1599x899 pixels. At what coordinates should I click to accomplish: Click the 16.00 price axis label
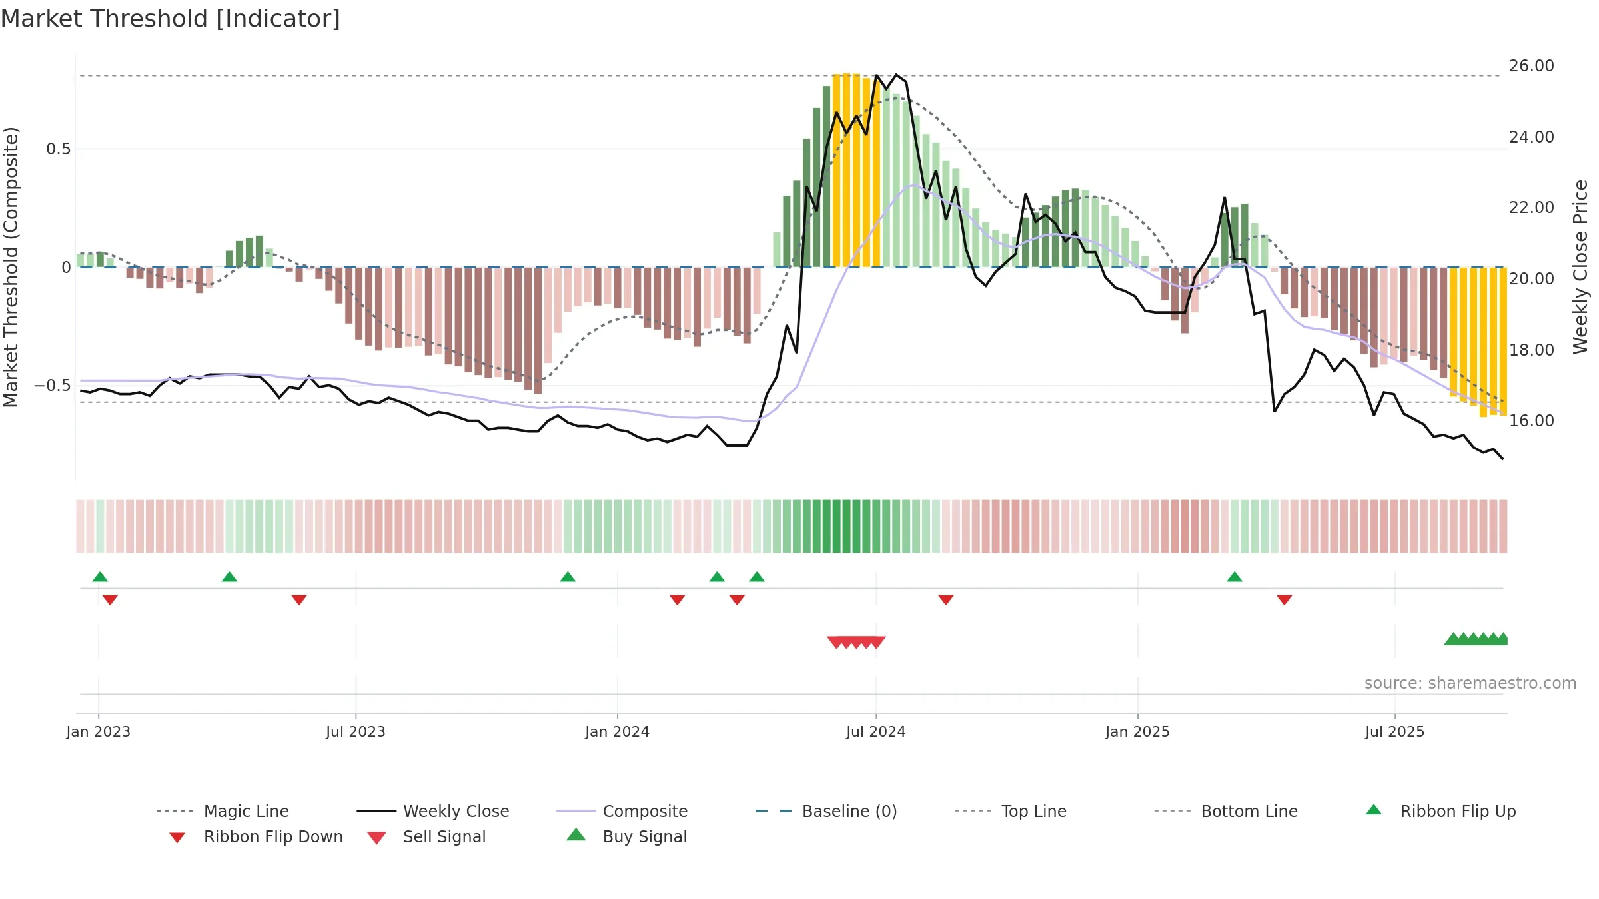1532,421
